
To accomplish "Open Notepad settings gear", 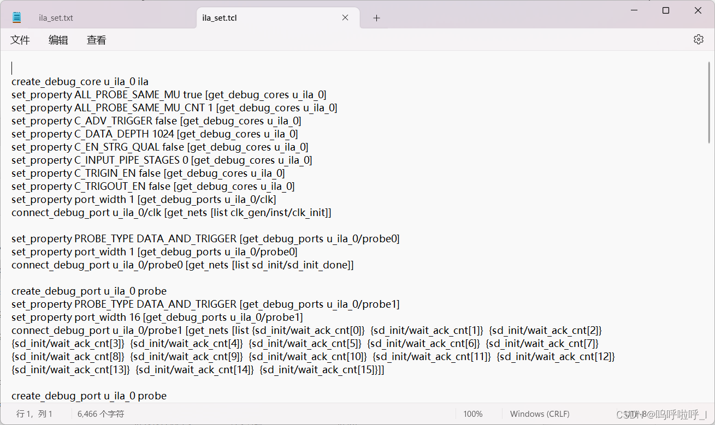I will click(698, 39).
